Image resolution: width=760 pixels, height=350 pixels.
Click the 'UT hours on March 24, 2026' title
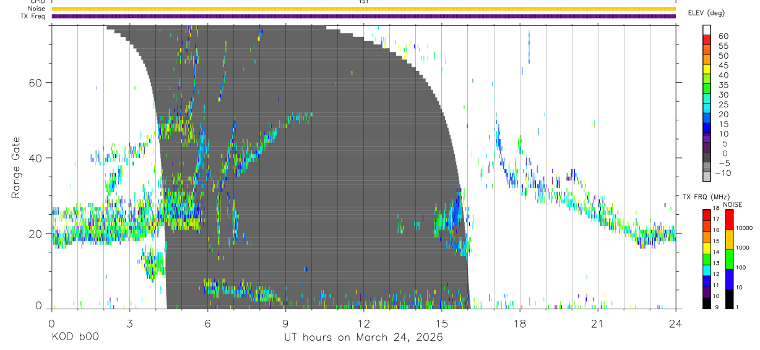(x=363, y=338)
